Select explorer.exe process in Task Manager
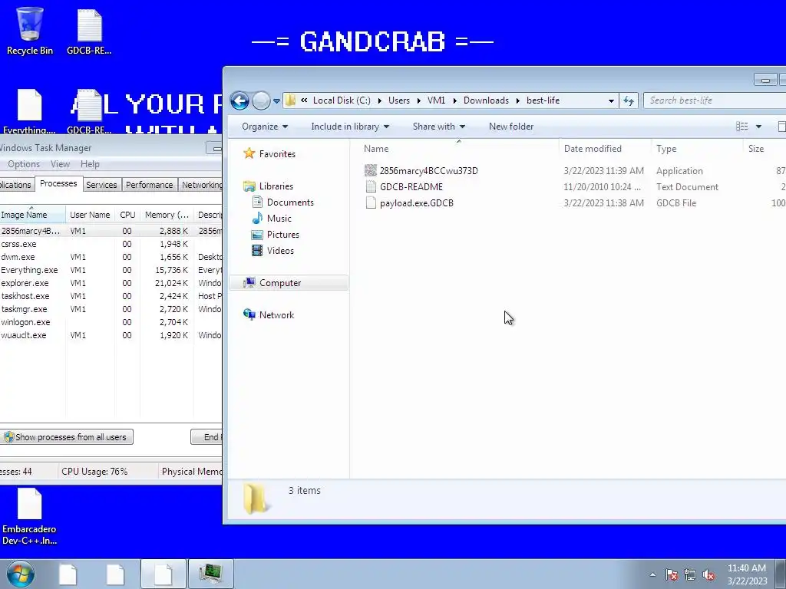This screenshot has width=786, height=589. (111, 283)
